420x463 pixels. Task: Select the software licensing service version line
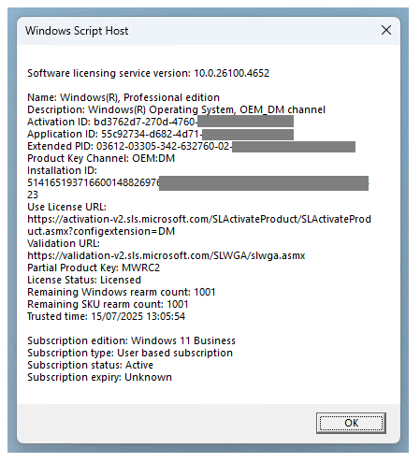148,73
